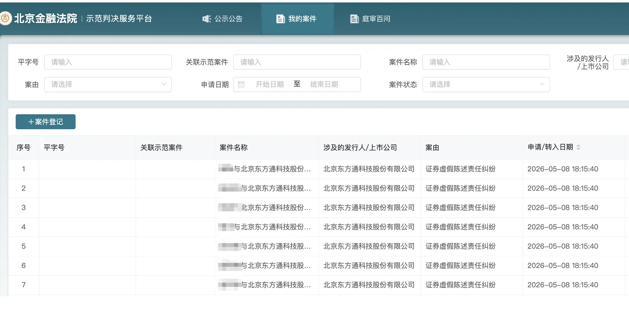Image resolution: width=629 pixels, height=314 pixels.
Task: Click the +案件登记 button
Action: pos(46,122)
